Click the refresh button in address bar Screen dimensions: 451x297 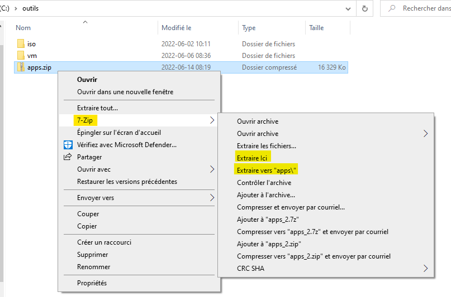[365, 8]
